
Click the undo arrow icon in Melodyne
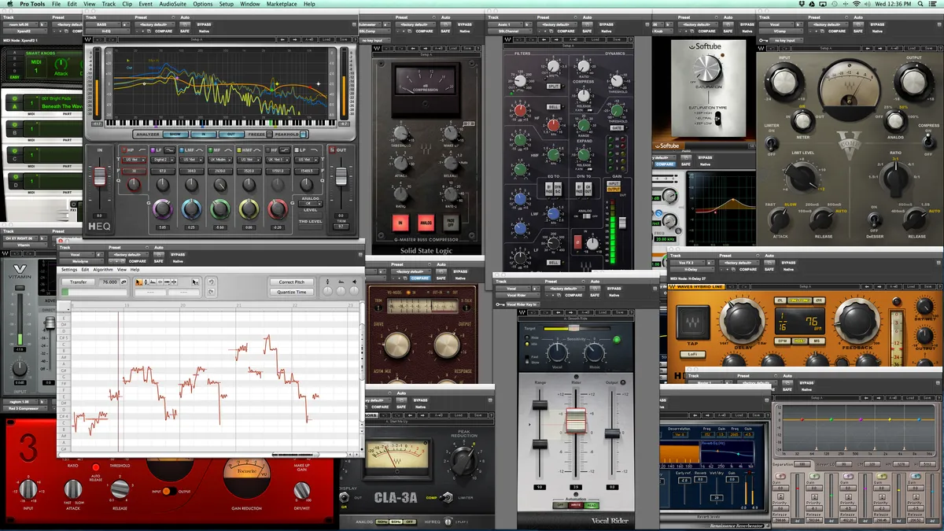(x=211, y=282)
